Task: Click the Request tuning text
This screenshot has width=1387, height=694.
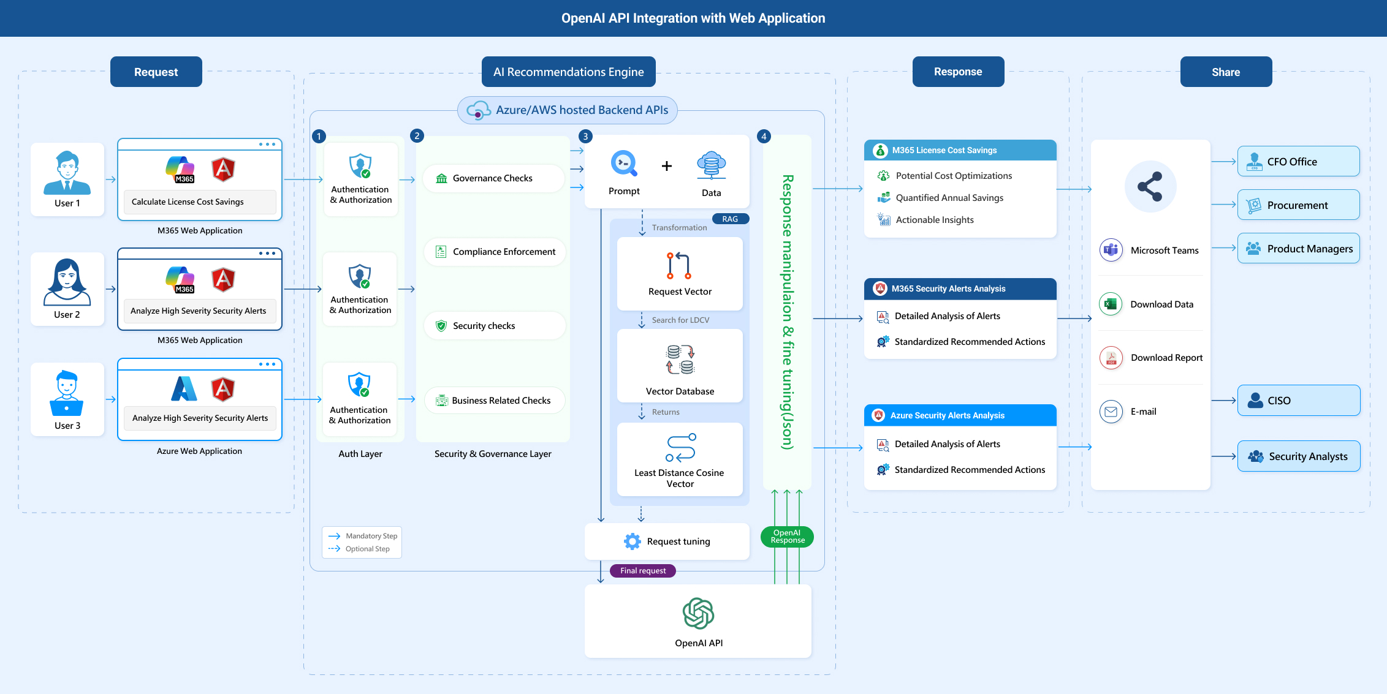Action: tap(678, 541)
